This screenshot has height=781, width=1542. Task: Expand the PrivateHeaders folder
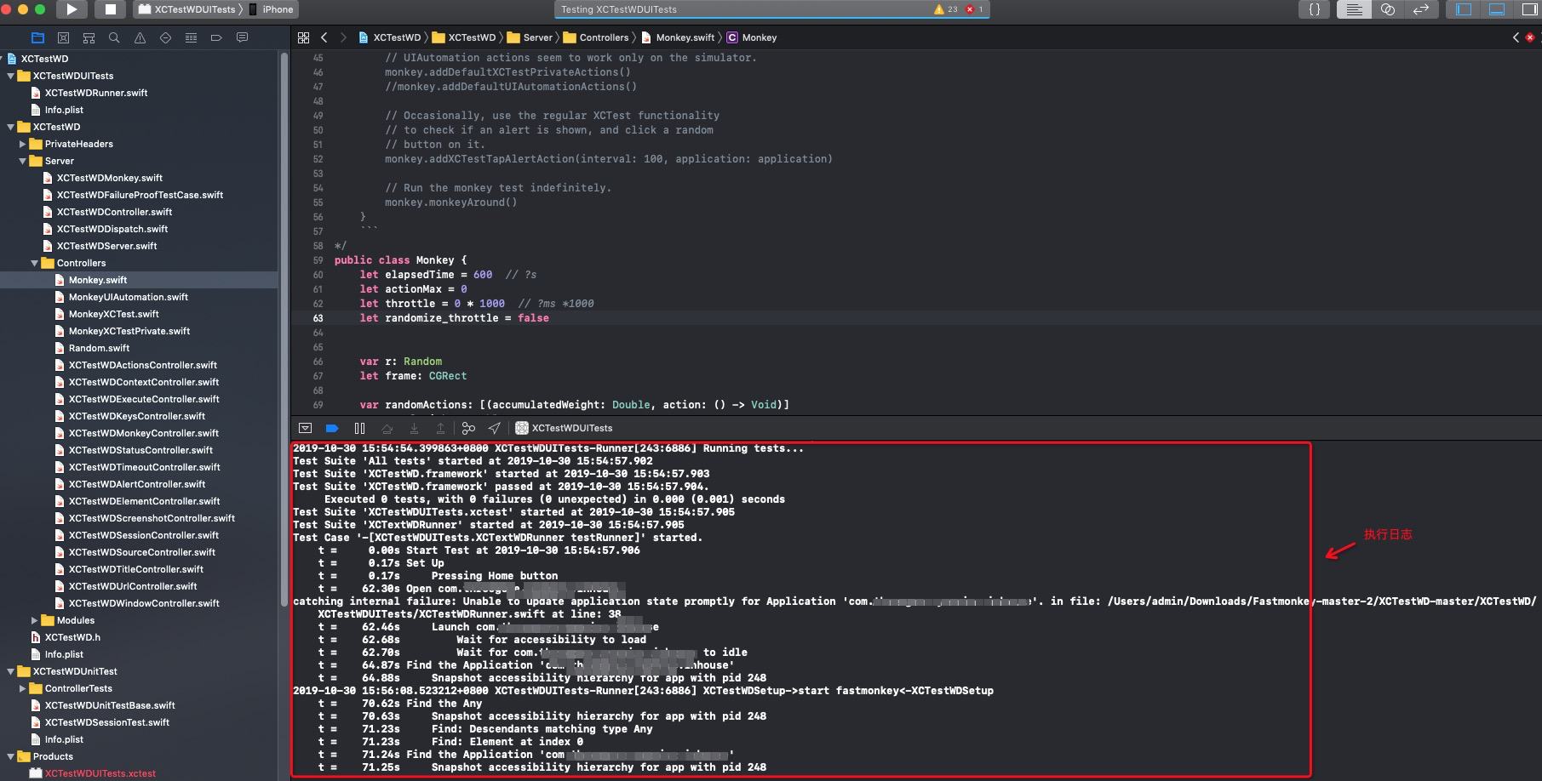[x=23, y=144]
